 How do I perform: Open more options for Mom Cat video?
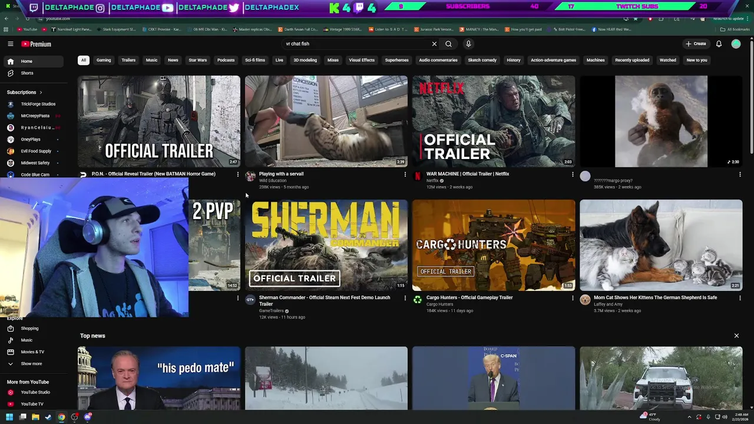point(740,298)
